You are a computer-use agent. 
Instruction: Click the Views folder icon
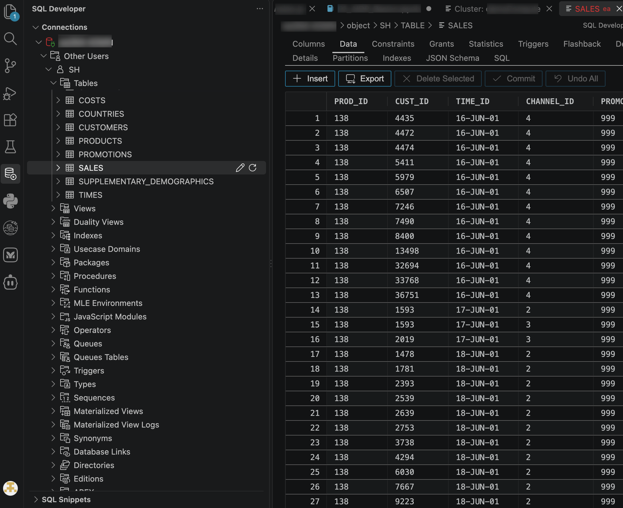[x=65, y=208]
